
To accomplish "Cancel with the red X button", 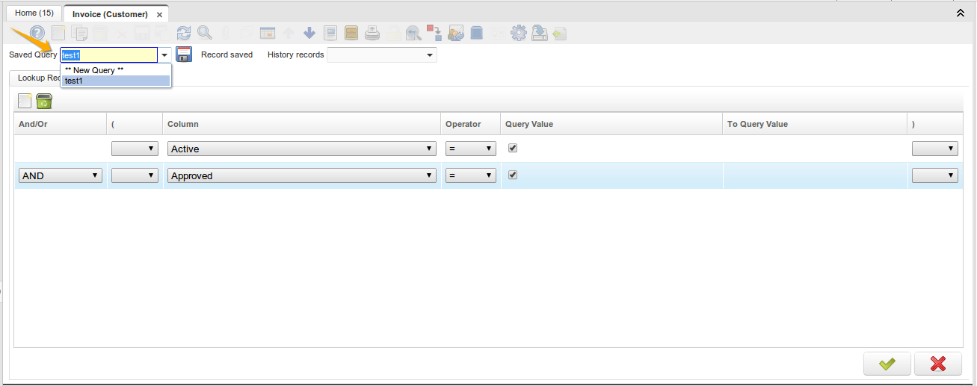I will pyautogui.click(x=937, y=364).
